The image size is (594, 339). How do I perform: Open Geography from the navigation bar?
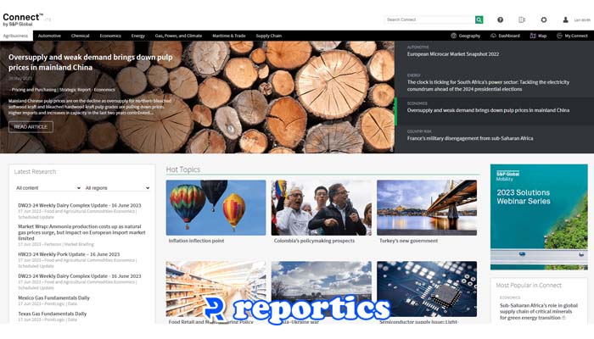(x=465, y=36)
